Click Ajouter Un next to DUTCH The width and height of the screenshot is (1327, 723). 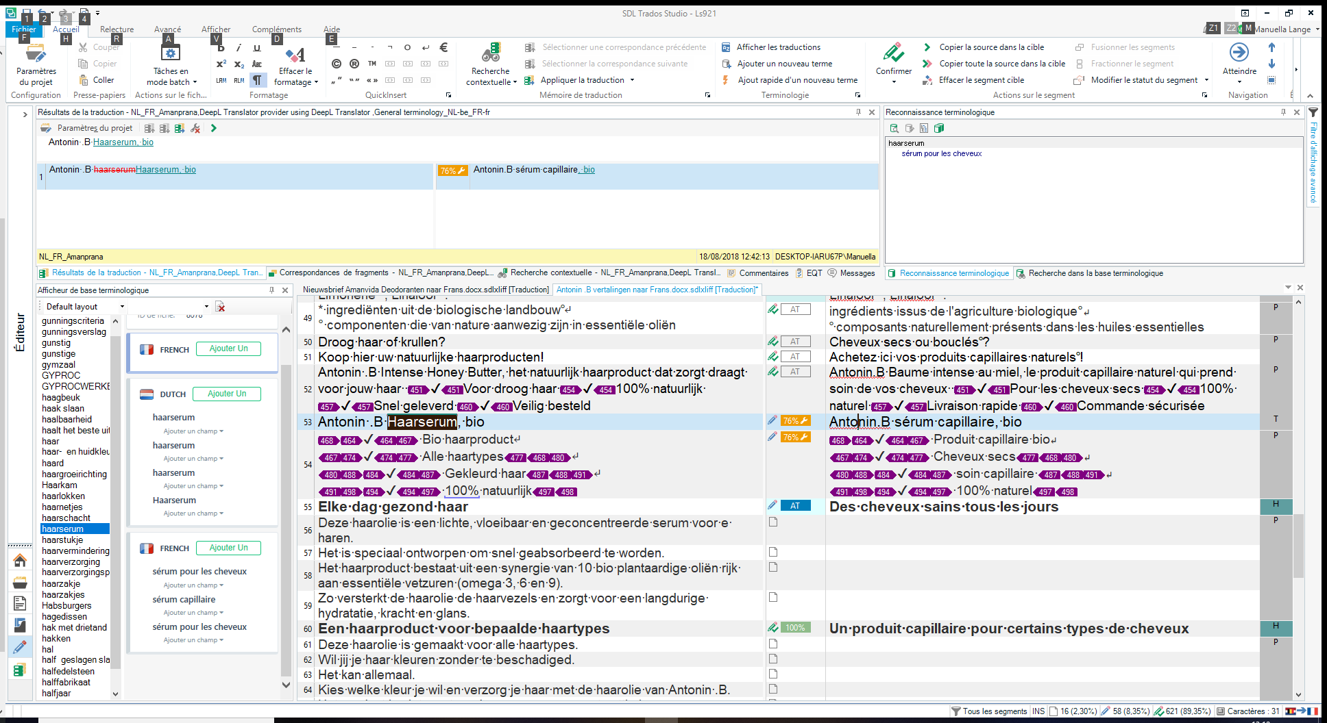[x=227, y=394]
